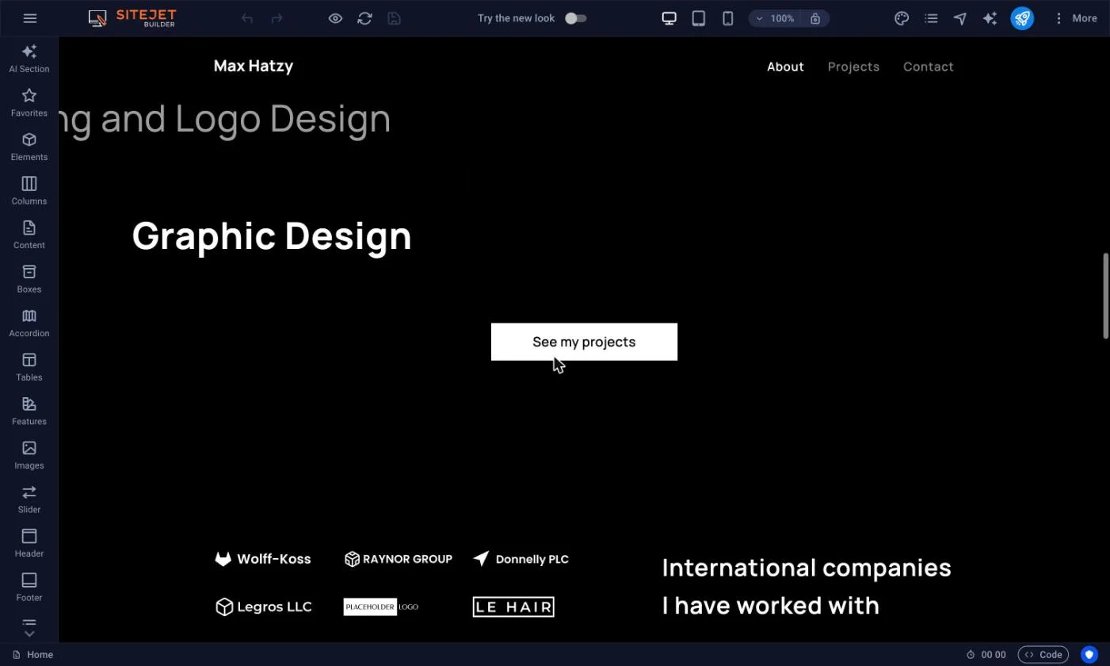Open the list structure icon in toolbar
Viewport: 1110px width, 666px height.
click(931, 18)
